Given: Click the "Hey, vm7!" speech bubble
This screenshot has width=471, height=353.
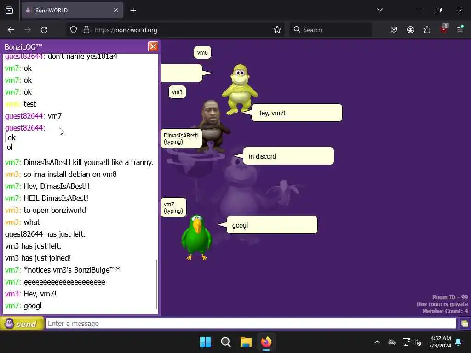Looking at the screenshot, I should [x=297, y=113].
